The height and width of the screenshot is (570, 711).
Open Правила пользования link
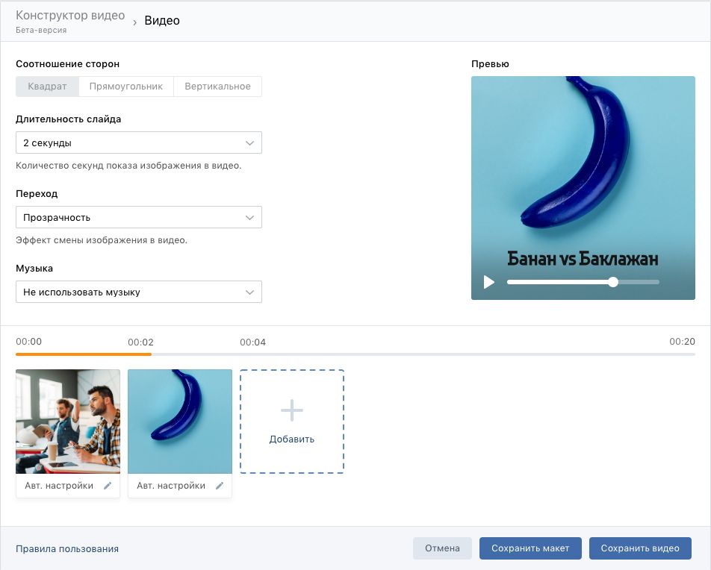(x=67, y=549)
